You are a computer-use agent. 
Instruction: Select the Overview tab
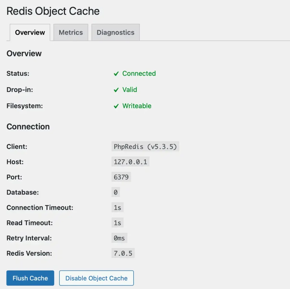tap(30, 32)
